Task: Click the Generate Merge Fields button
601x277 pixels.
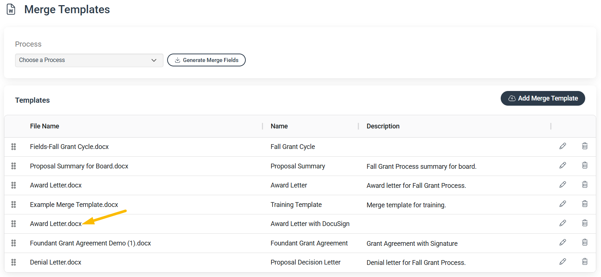Action: point(206,60)
